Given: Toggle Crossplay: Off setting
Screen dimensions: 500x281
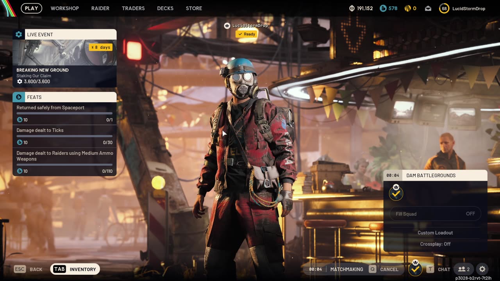Looking at the screenshot, I should [435, 244].
